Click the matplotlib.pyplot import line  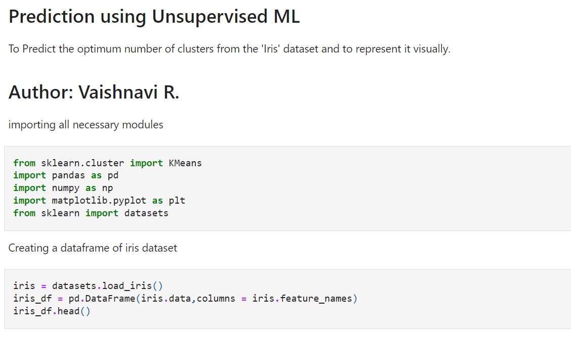tap(99, 200)
